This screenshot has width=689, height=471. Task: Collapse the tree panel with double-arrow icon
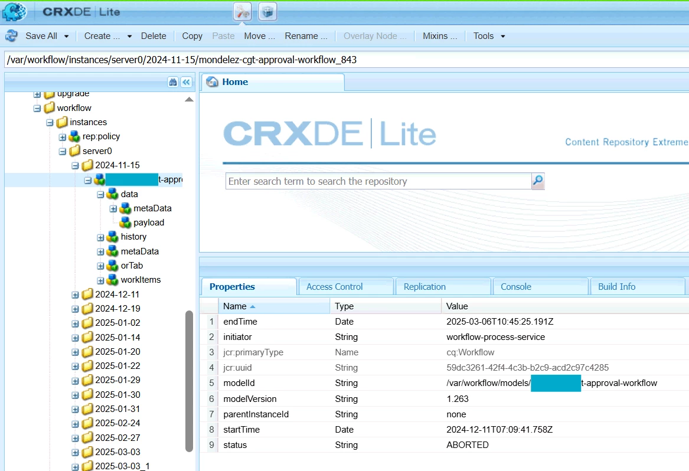(x=187, y=82)
